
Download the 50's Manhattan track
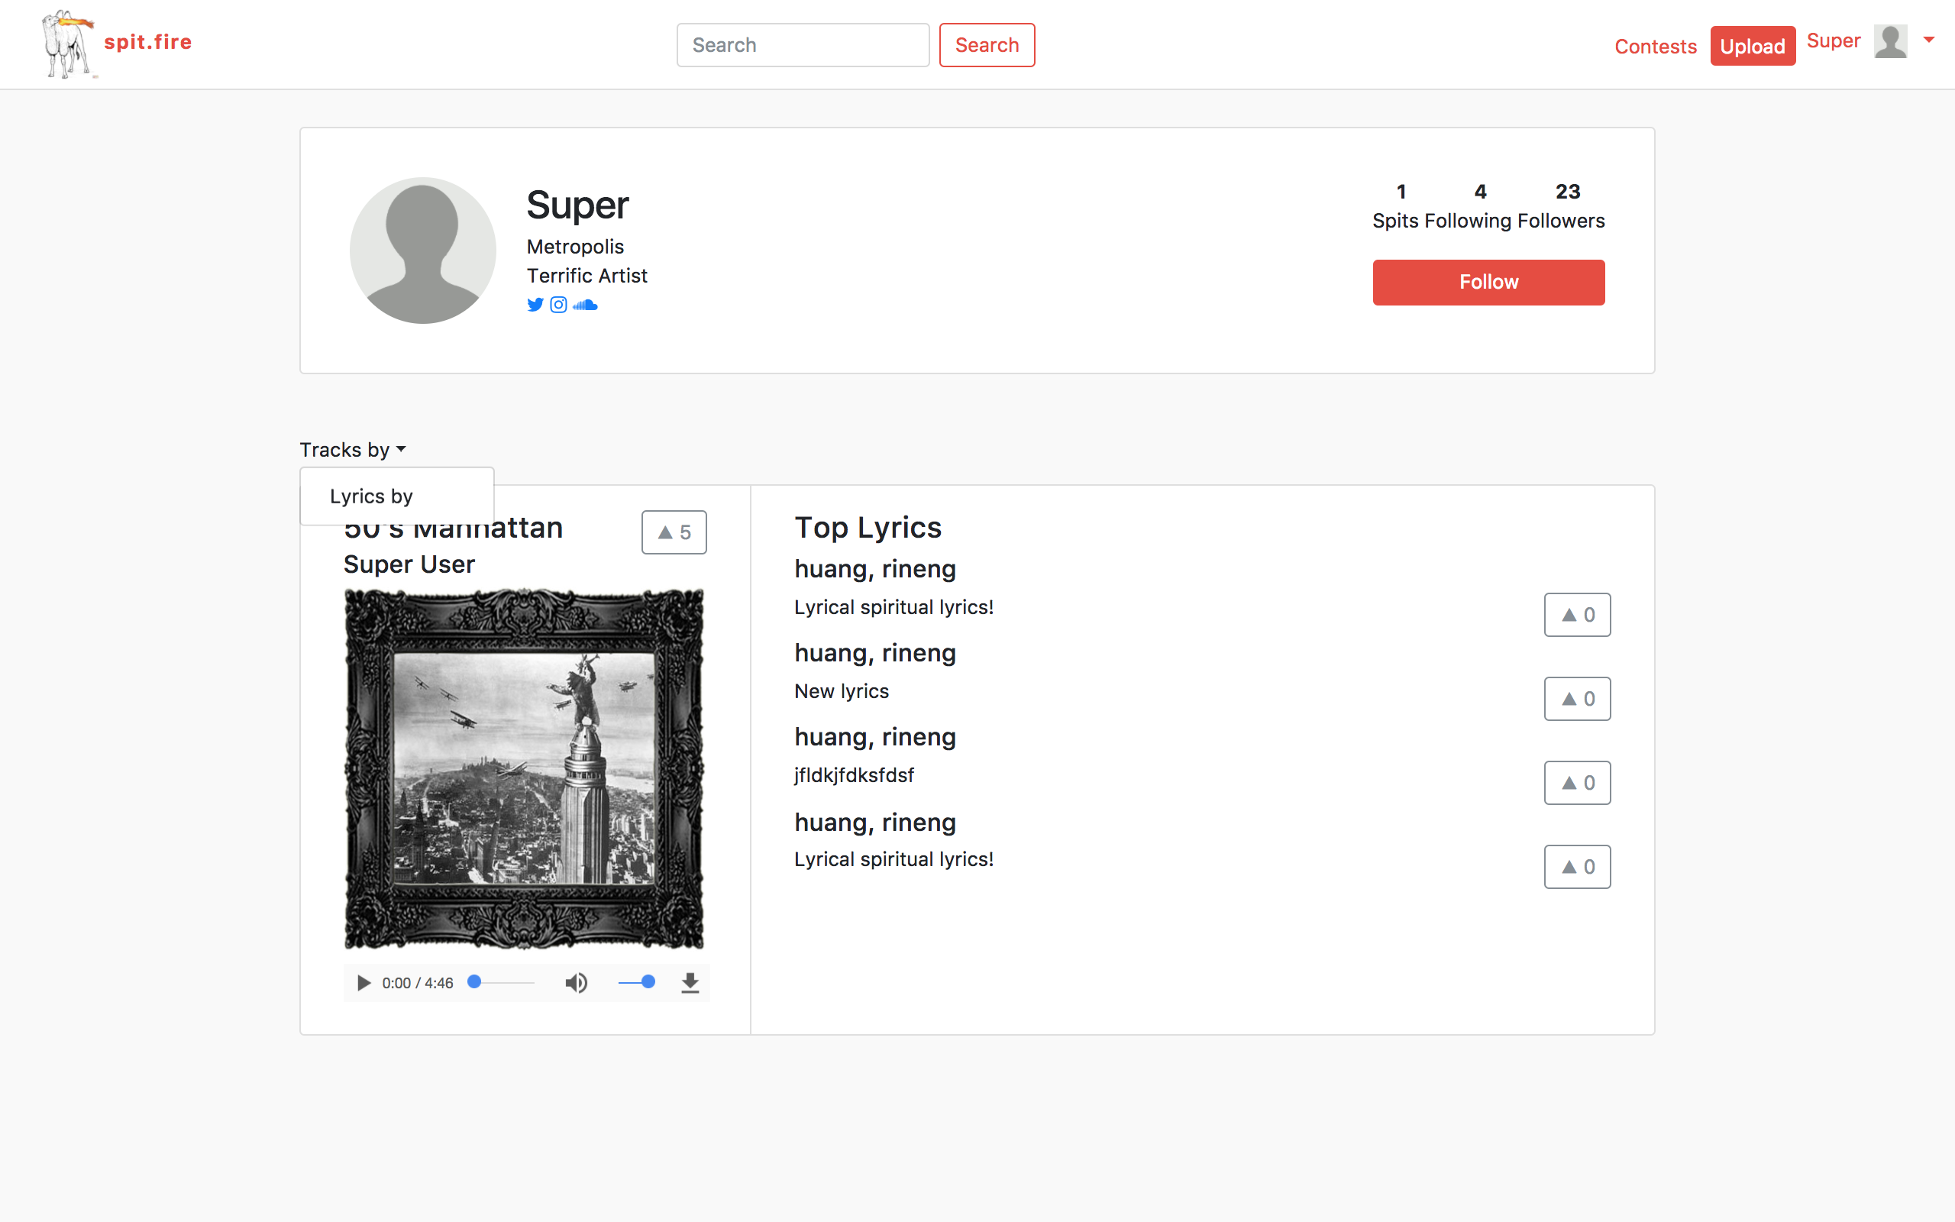[689, 983]
